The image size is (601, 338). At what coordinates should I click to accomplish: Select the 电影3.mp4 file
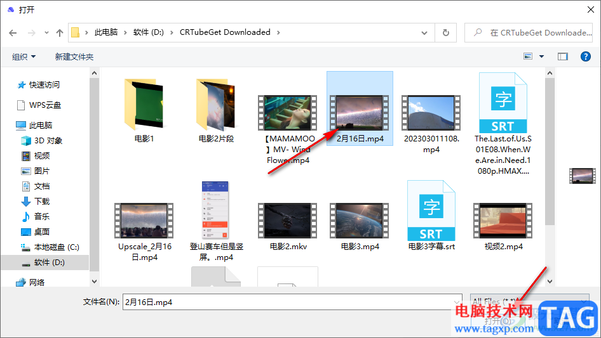click(x=360, y=226)
